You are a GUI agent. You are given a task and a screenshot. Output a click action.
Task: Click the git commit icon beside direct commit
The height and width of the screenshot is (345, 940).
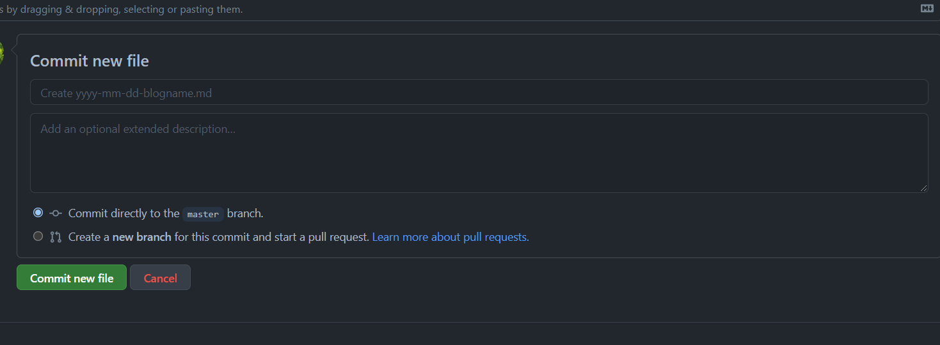56,213
